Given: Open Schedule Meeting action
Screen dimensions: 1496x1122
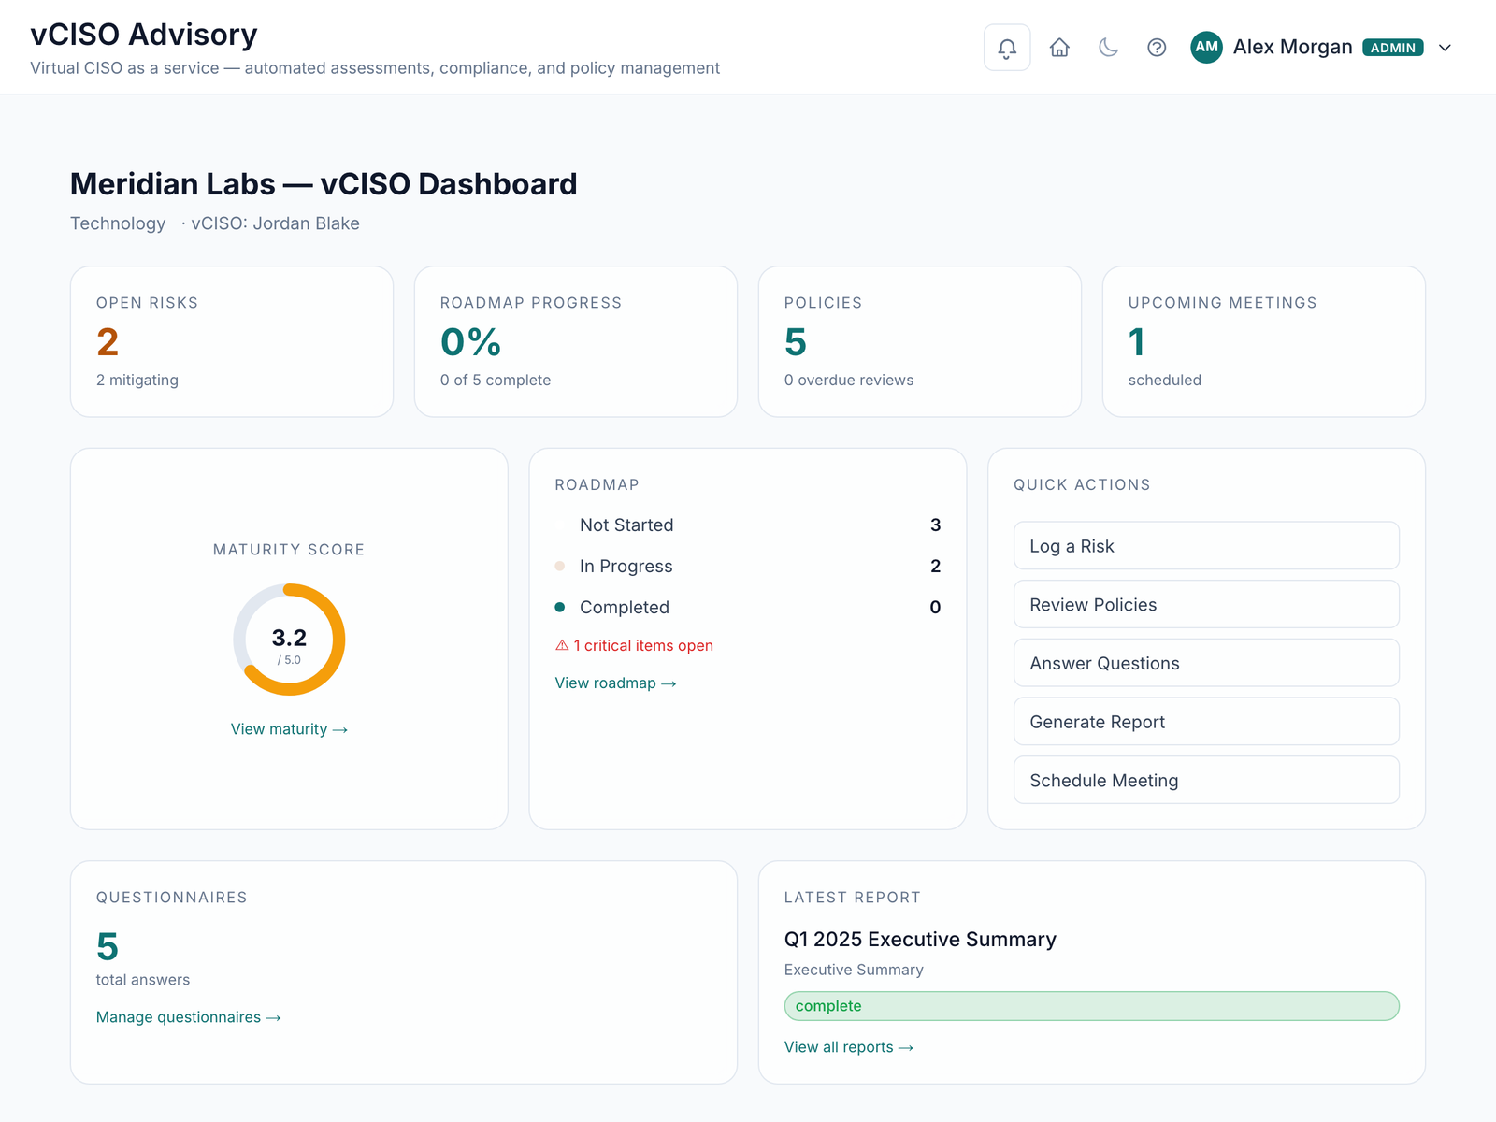Looking at the screenshot, I should pos(1206,780).
